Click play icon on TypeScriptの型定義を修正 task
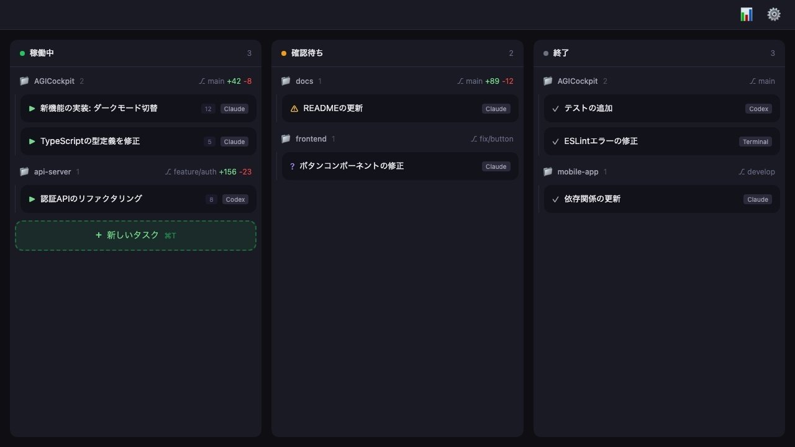Image resolution: width=795 pixels, height=447 pixels. click(32, 142)
